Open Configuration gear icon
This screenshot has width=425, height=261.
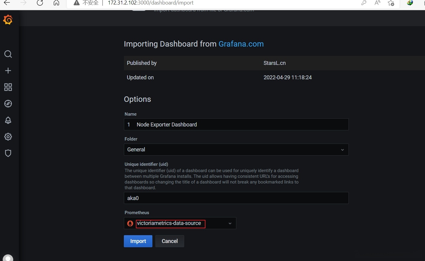tap(8, 137)
